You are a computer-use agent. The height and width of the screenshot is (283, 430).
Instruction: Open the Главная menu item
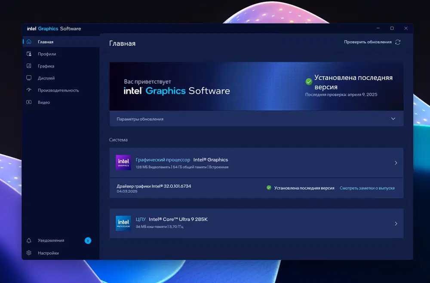coord(61,42)
